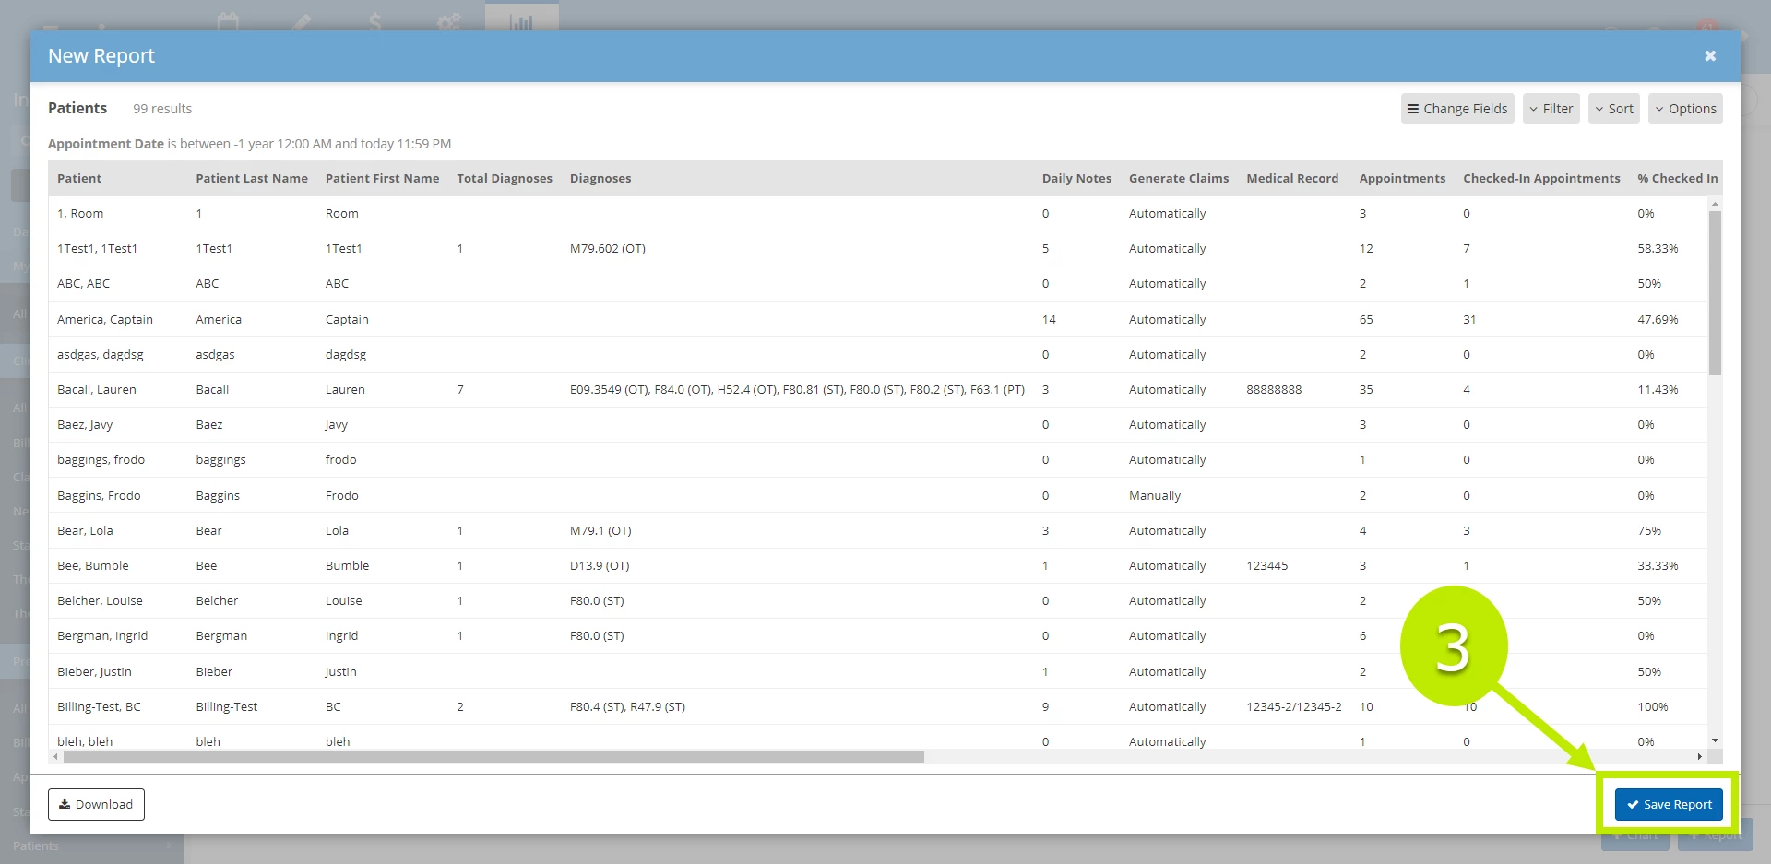
Task: Select patient row America, Captain
Action: 877,319
